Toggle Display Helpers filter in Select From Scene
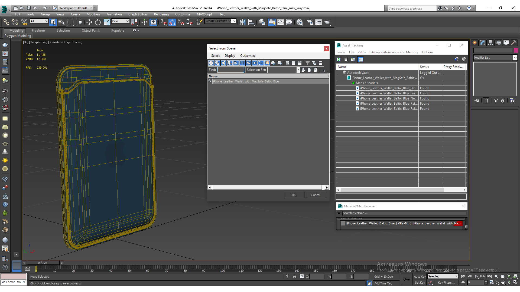520x292 pixels. 236,63
